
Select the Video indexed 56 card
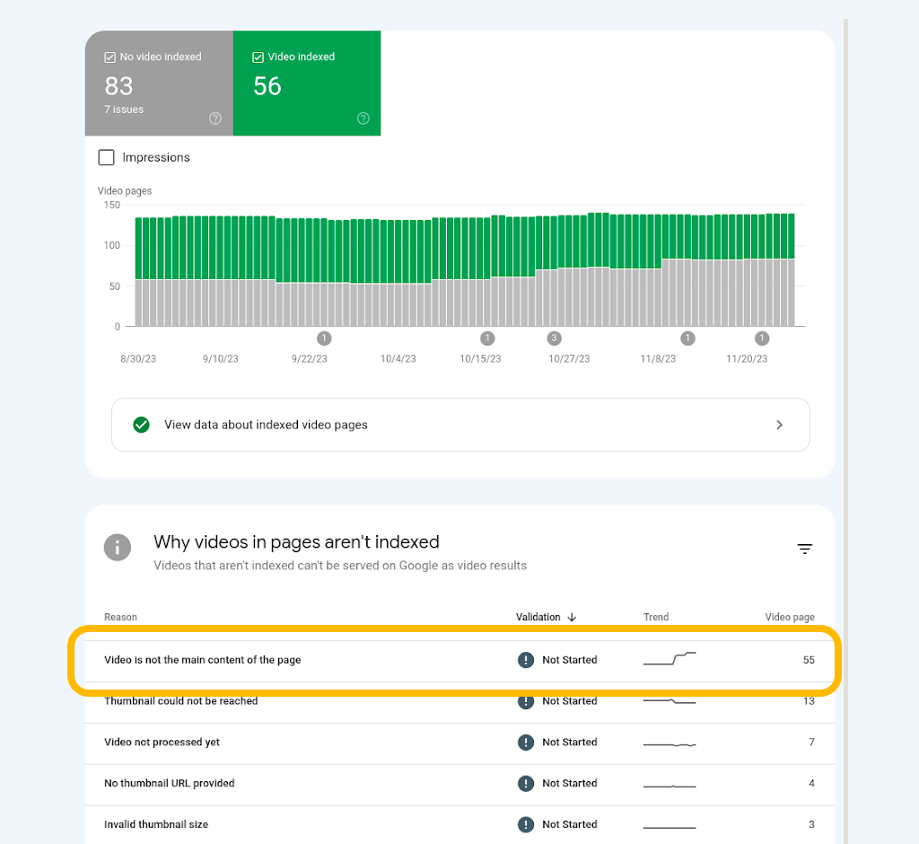coord(307,84)
